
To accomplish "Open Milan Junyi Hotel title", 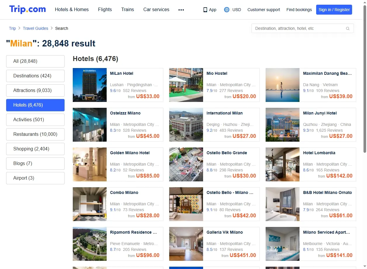I will pos(320,113).
